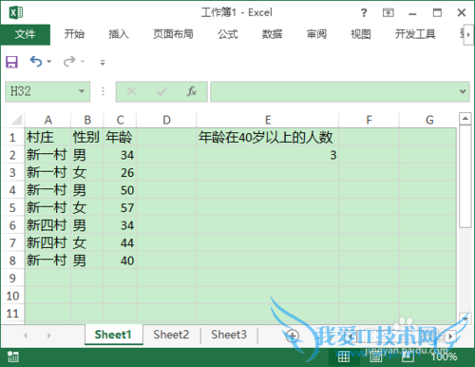
Task: Open the Redo history dropdown arrow
Action: click(x=83, y=62)
